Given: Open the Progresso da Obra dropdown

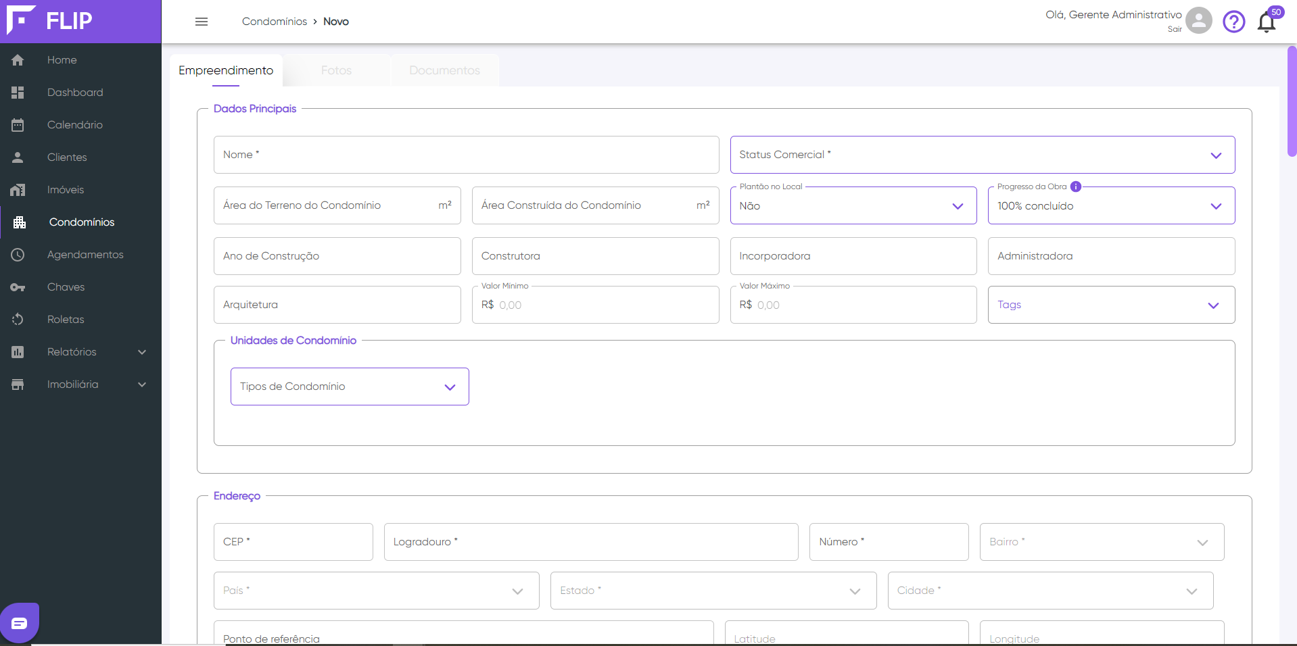Looking at the screenshot, I should pos(1111,205).
